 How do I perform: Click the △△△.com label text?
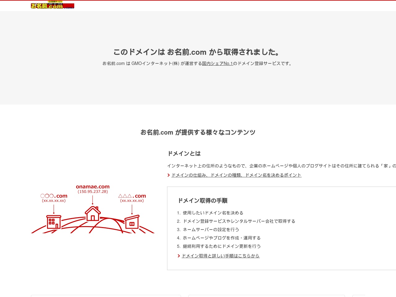pos(132,196)
